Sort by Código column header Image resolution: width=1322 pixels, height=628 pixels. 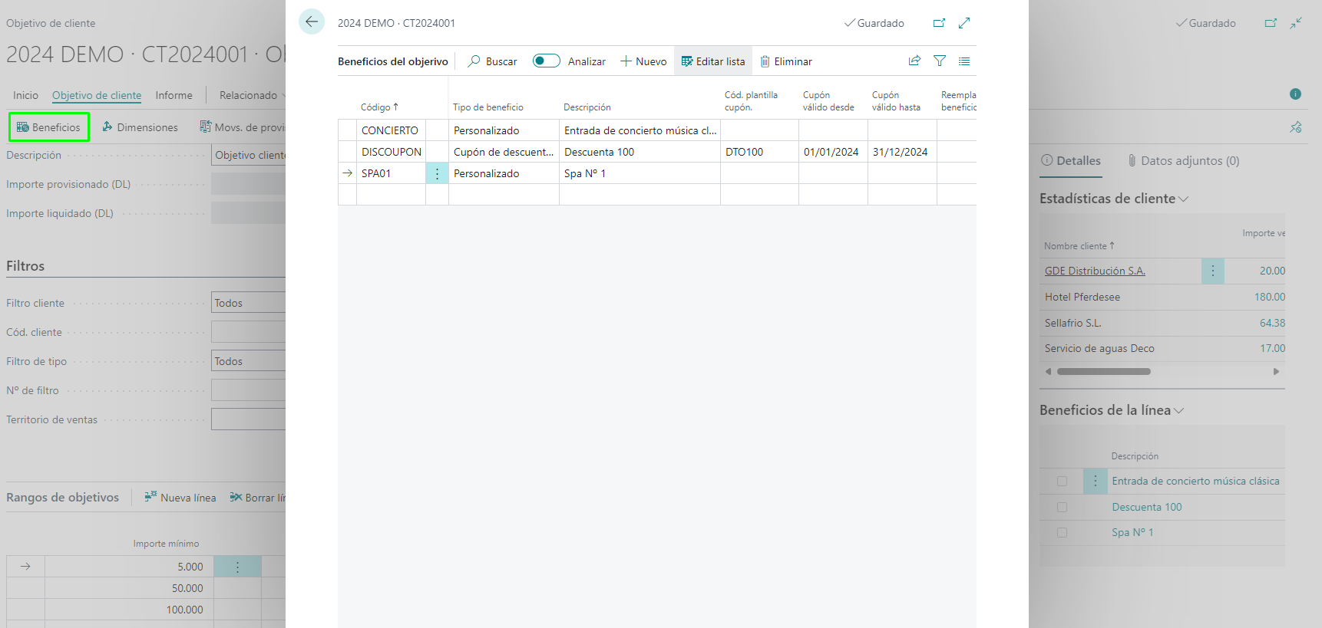pyautogui.click(x=379, y=107)
